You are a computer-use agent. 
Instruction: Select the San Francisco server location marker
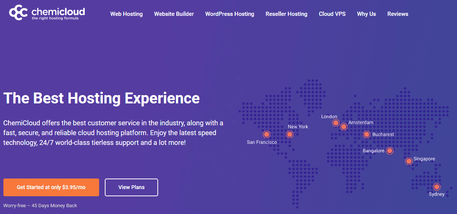point(267,134)
